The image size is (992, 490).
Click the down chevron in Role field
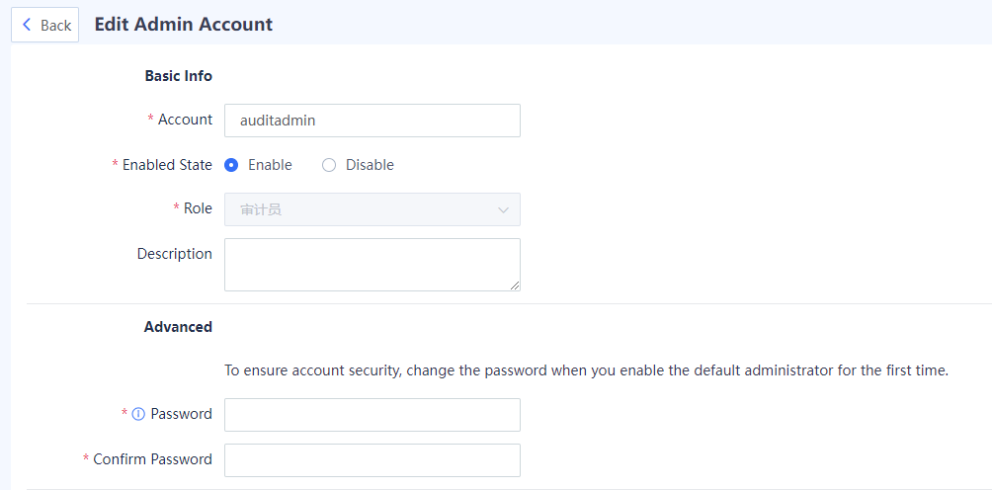point(504,209)
